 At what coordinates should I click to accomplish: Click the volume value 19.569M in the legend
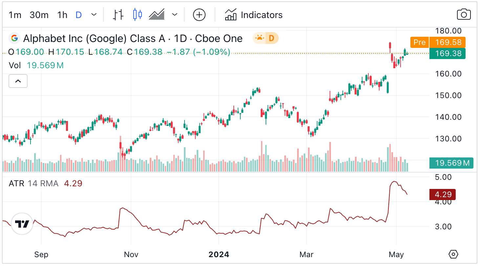tap(45, 65)
